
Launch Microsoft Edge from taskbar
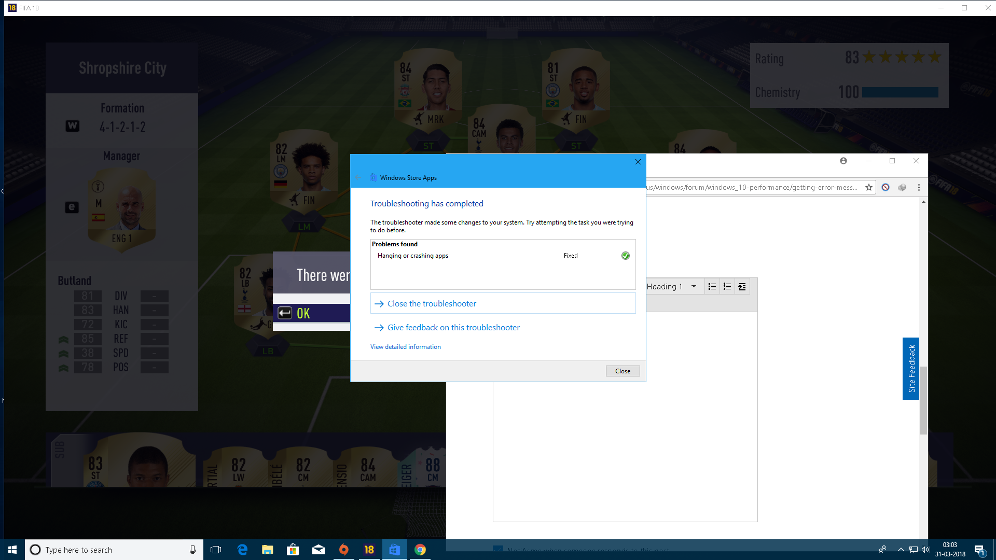tap(242, 550)
